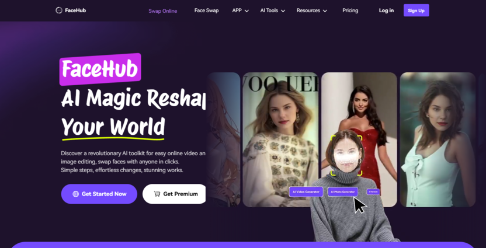Click the AI Video Generator tag

pyautogui.click(x=306, y=192)
